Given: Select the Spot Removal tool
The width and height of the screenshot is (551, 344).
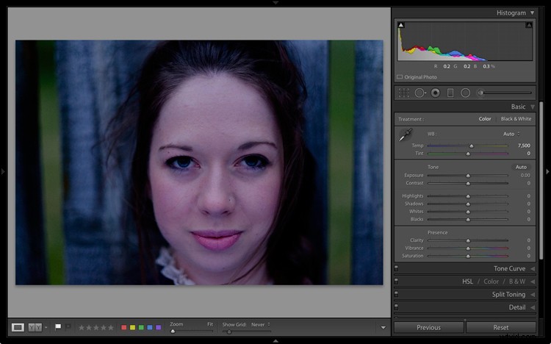Looking at the screenshot, I should [x=420, y=93].
